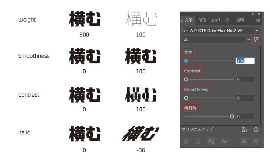Click the Ag glyph bounds icon beside info
The width and height of the screenshot is (270, 163).
pos(244,130)
